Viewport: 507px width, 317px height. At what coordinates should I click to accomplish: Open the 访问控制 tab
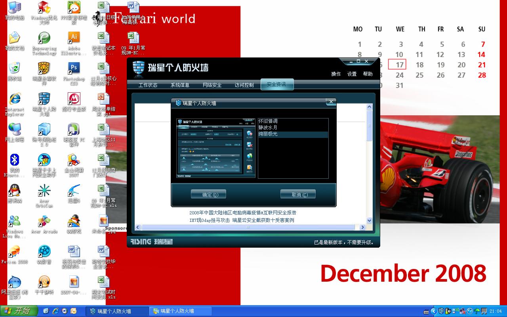244,85
